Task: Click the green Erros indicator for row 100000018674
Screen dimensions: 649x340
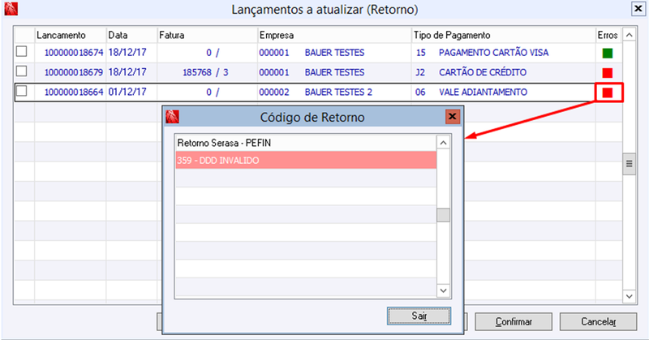Action: point(607,53)
